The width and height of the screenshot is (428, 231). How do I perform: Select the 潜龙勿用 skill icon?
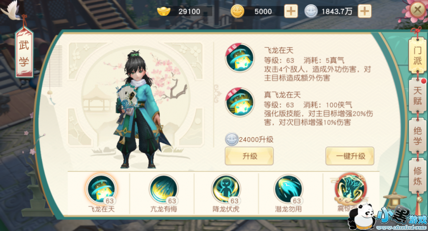tap(288, 190)
